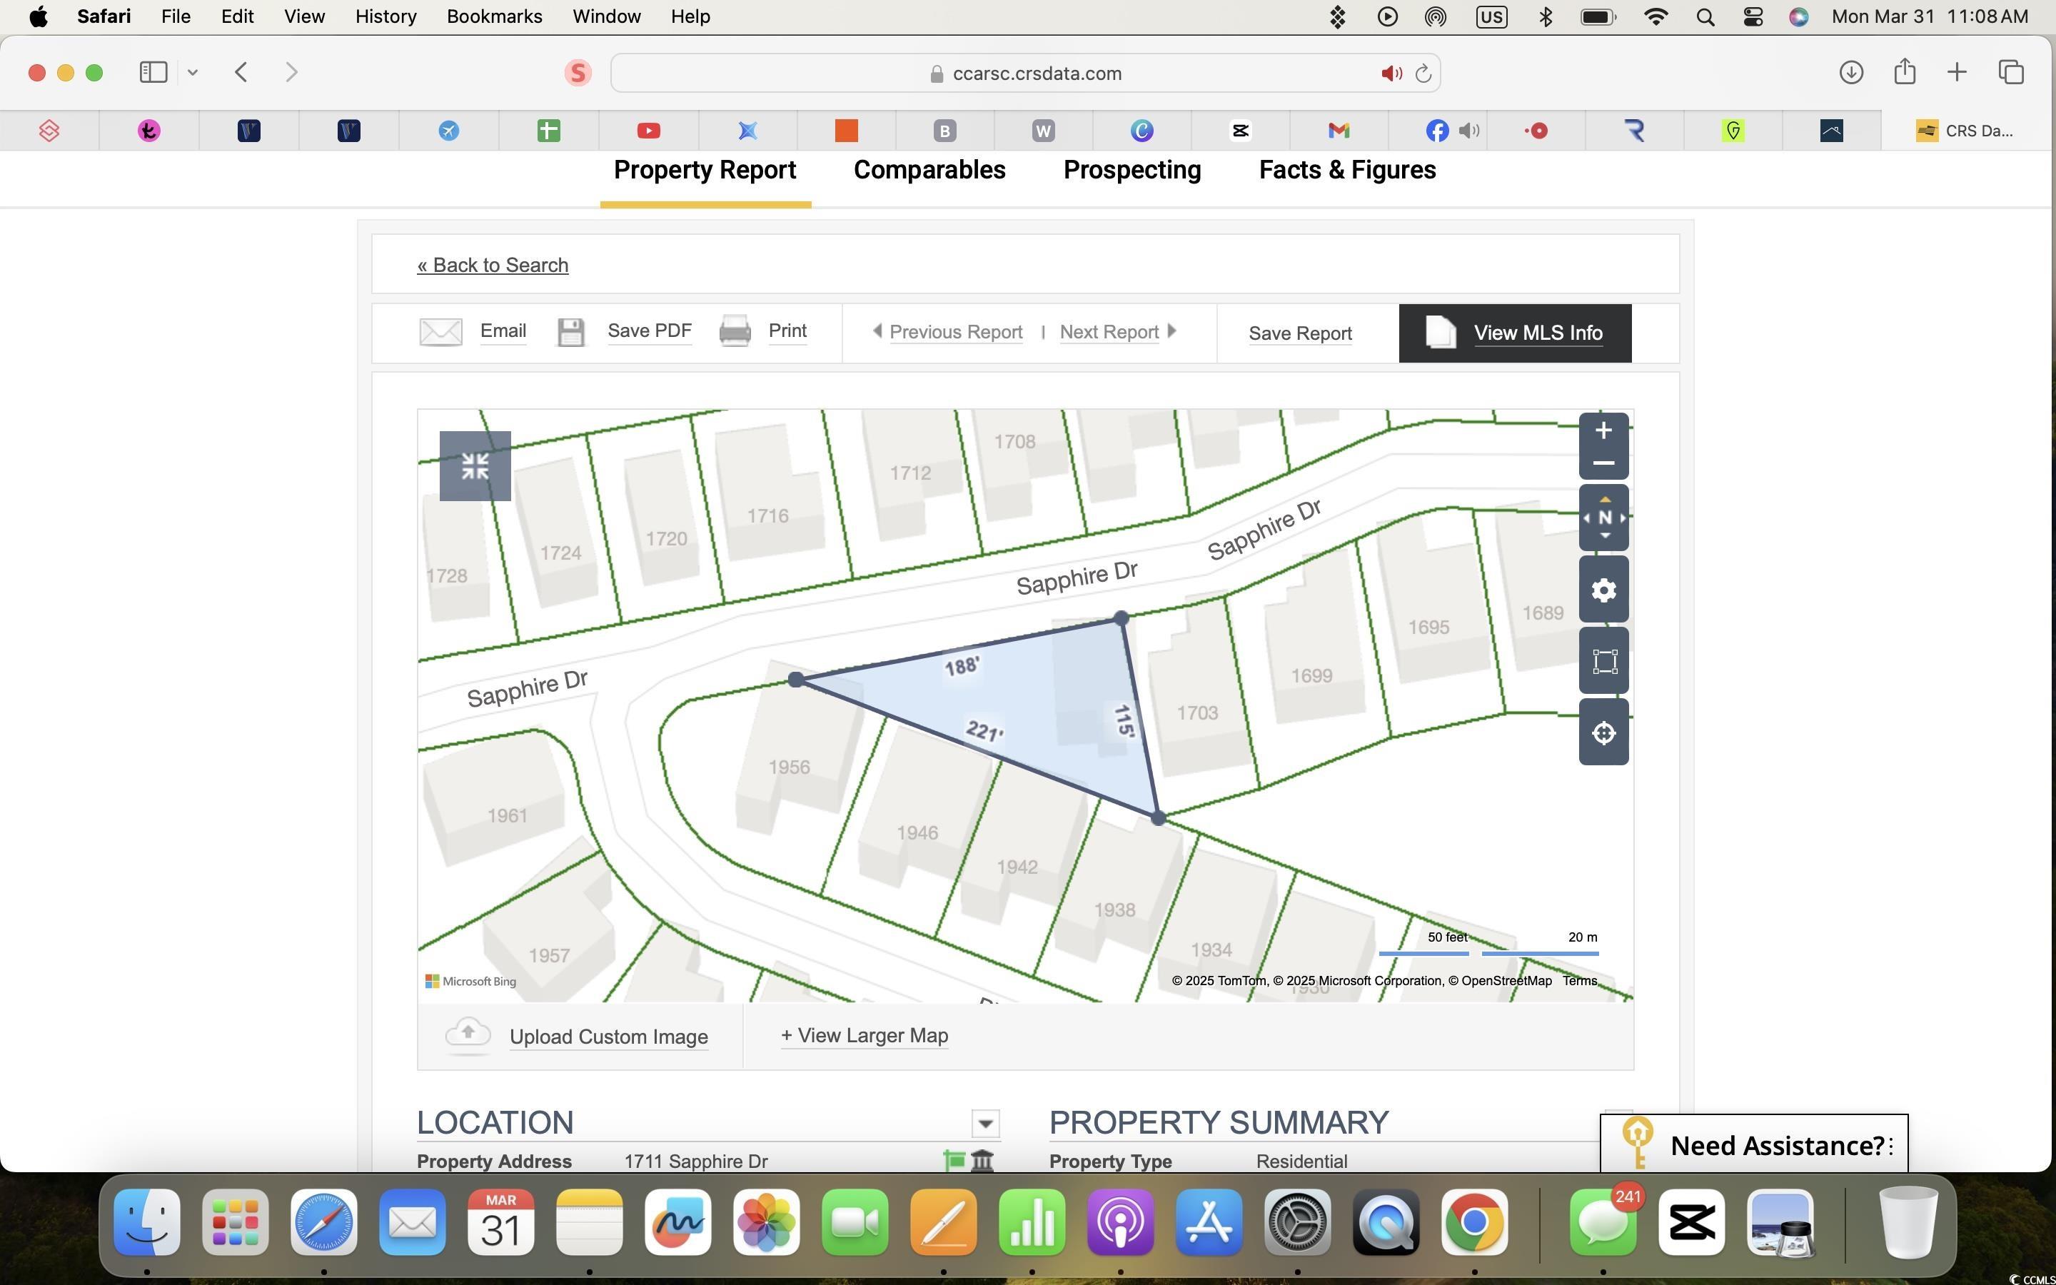Click the Upload Custom Image link
Screen dimensions: 2056x1285
click(608, 1037)
